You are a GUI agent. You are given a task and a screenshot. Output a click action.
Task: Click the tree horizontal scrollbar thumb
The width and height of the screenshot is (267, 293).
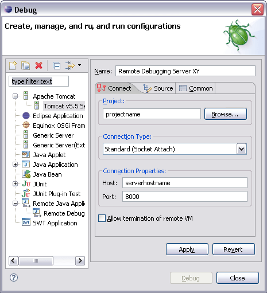coord(36,261)
